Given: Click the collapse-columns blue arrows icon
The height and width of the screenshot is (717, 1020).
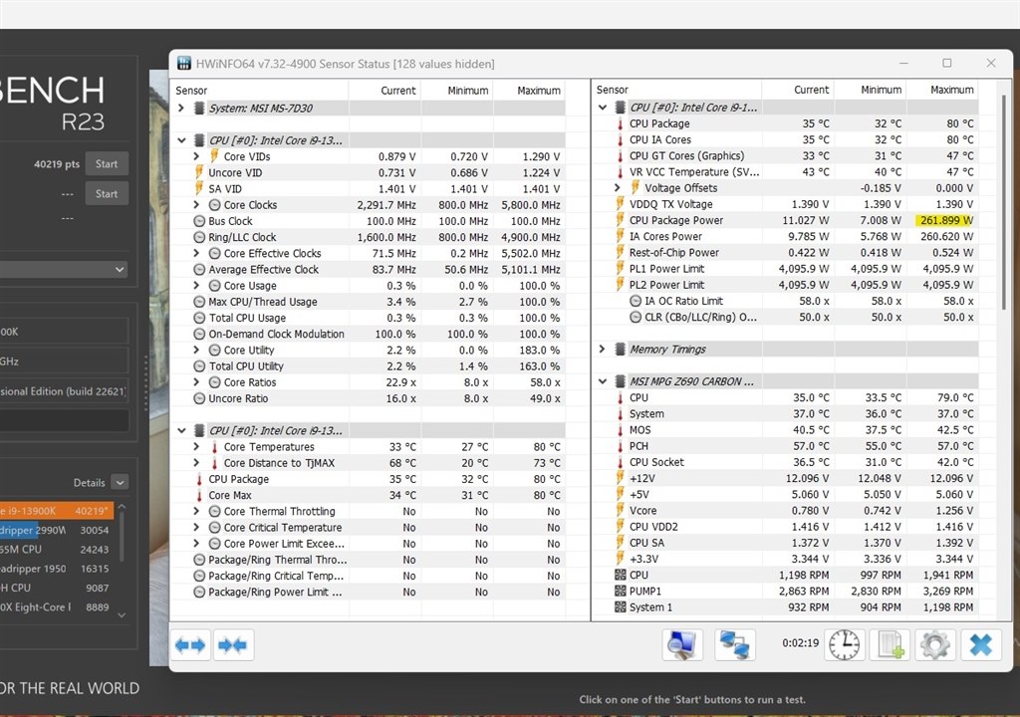Looking at the screenshot, I should click(x=232, y=644).
